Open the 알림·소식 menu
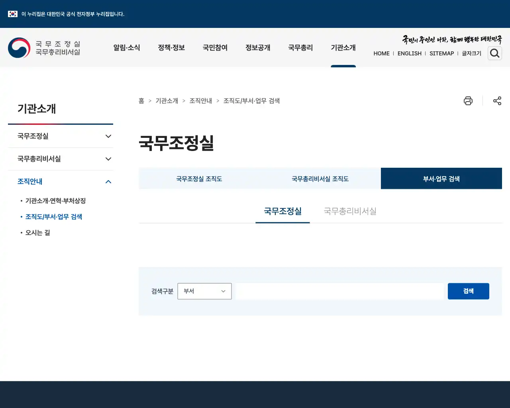 point(127,48)
